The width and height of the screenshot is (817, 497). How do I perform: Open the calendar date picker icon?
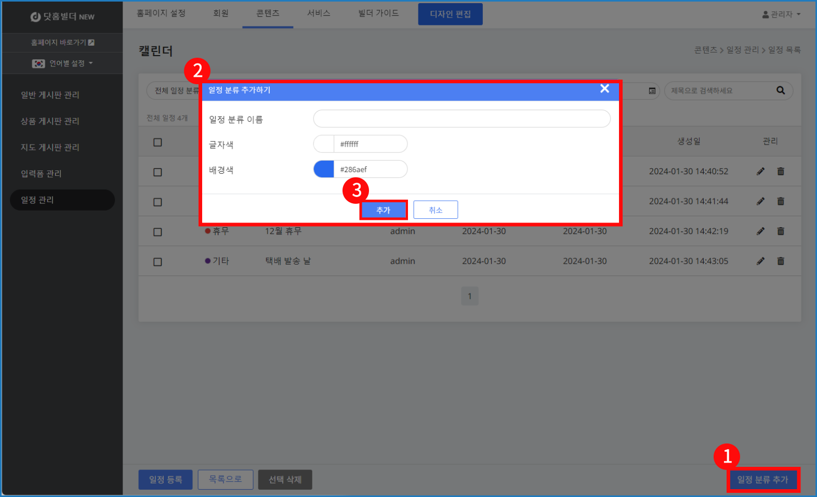pos(652,91)
